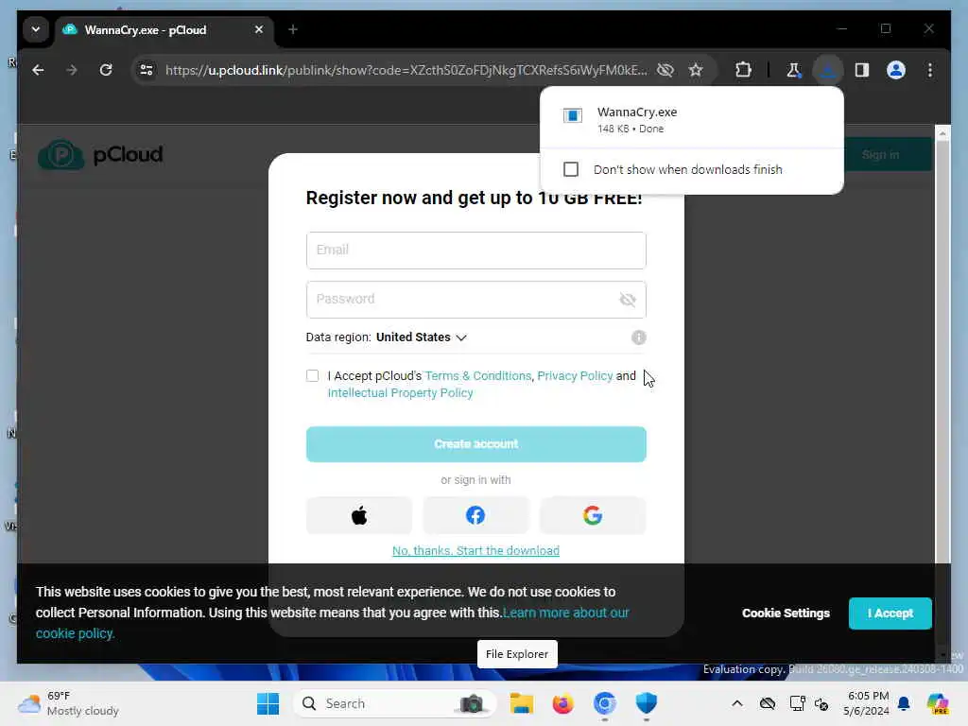
Task: Click the forward navigation arrow
Action: (x=72, y=70)
